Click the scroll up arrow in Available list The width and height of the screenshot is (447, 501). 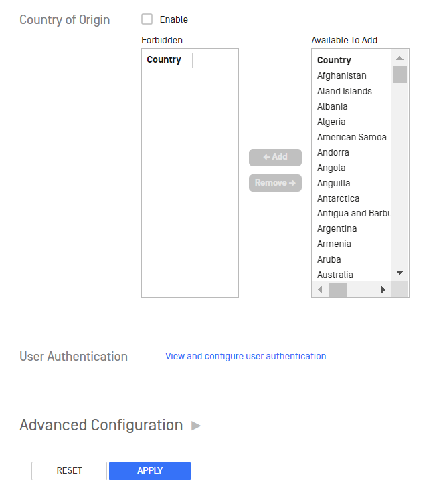(399, 58)
